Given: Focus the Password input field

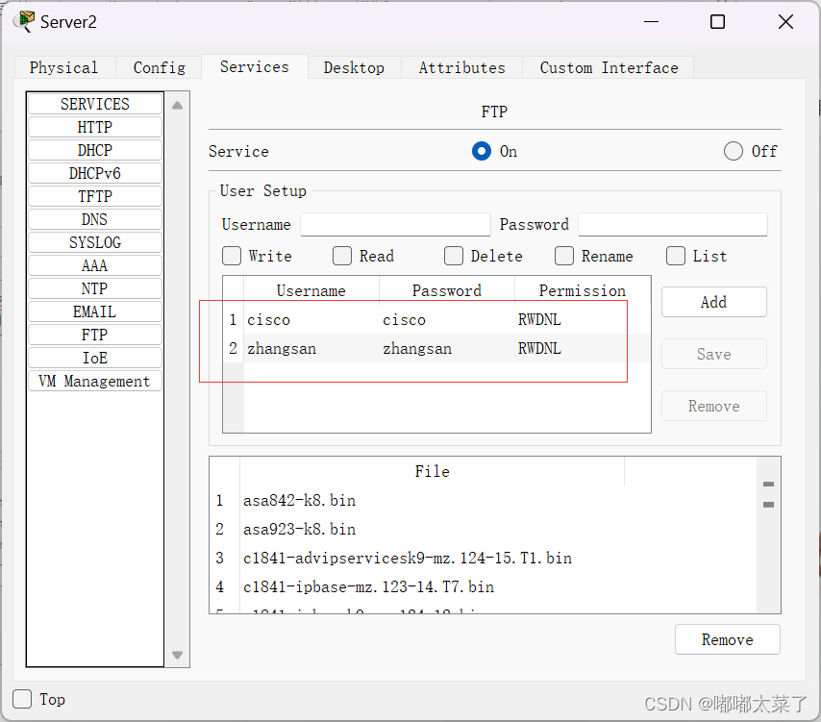Looking at the screenshot, I should (673, 225).
